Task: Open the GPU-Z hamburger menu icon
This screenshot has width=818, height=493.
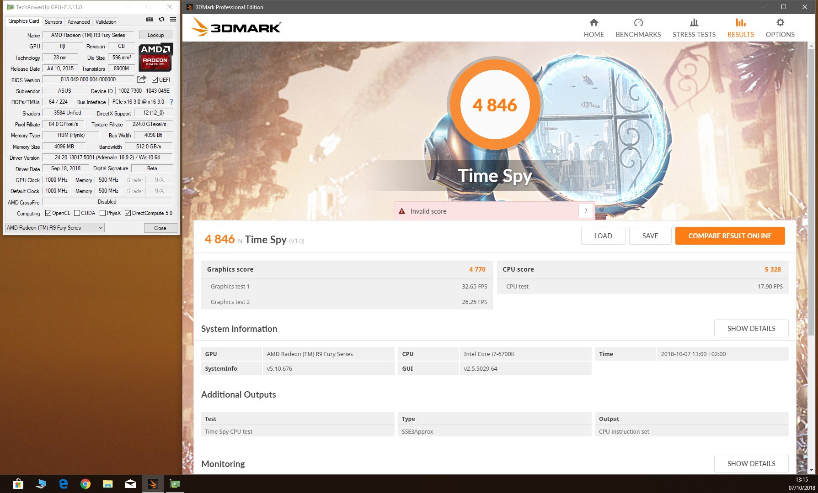Action: [x=173, y=19]
